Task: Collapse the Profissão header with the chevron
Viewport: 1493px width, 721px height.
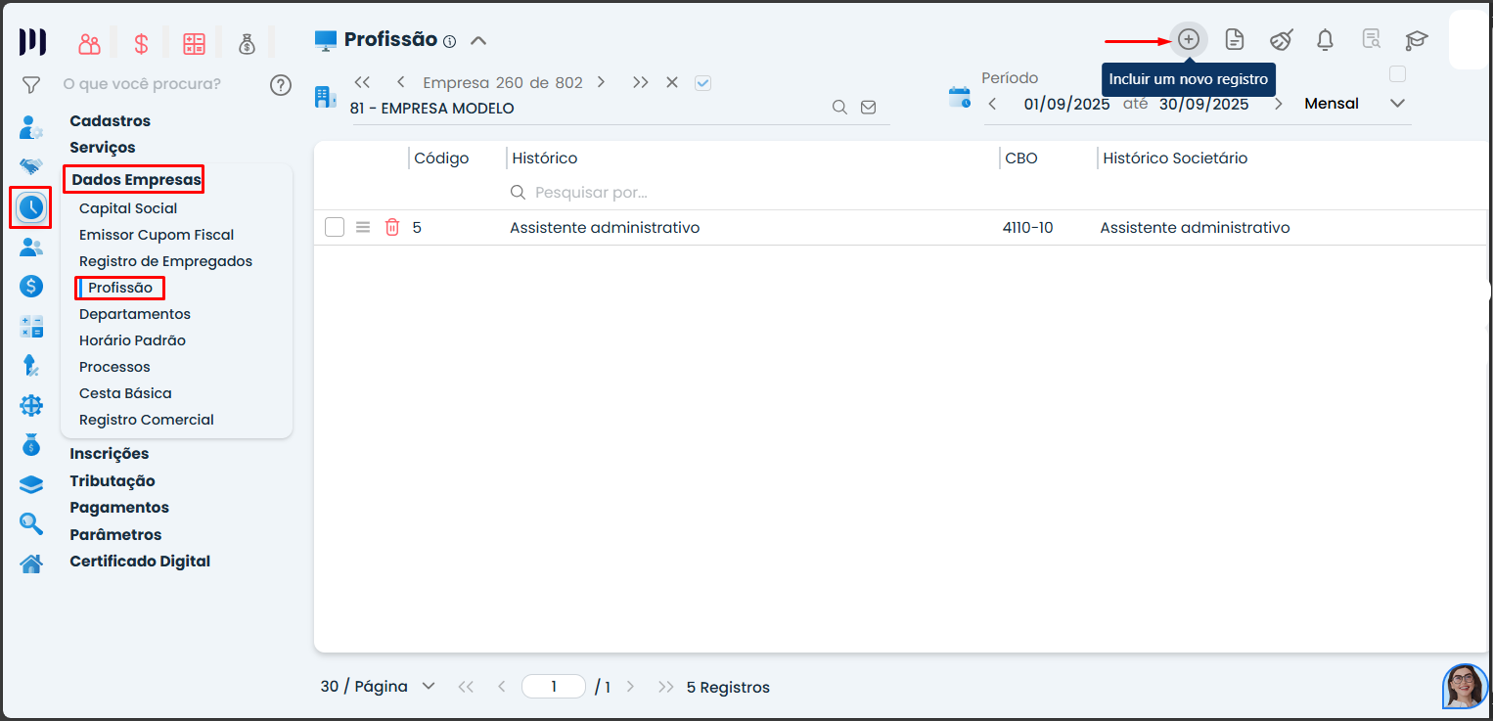Action: [x=478, y=41]
